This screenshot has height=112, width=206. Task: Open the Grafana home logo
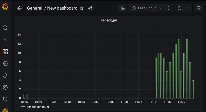5,6
